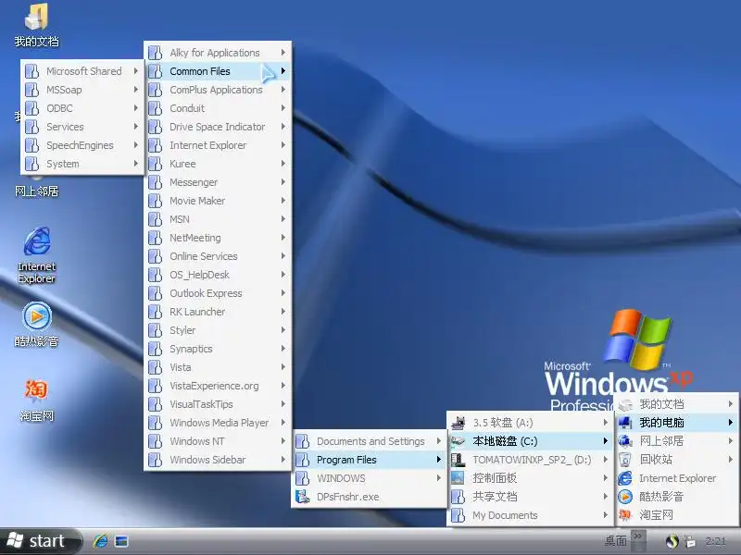Select the Program Files menu entry

pos(369,460)
